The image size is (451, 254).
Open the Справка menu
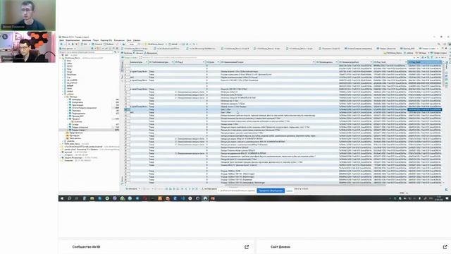pos(137,40)
